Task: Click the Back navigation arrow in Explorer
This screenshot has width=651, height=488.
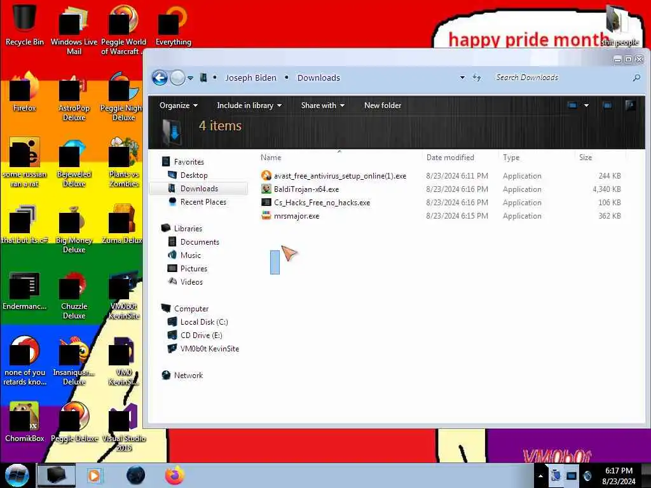Action: click(x=160, y=78)
